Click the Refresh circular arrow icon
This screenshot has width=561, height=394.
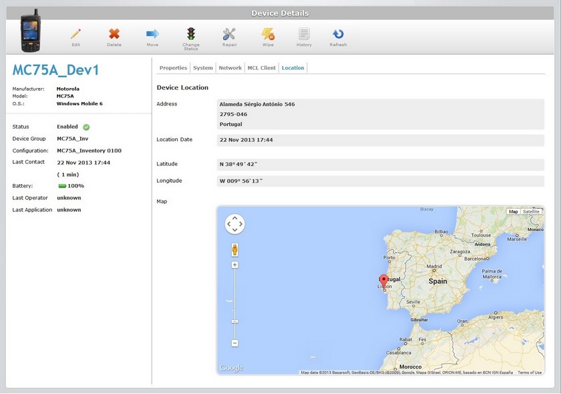point(338,34)
